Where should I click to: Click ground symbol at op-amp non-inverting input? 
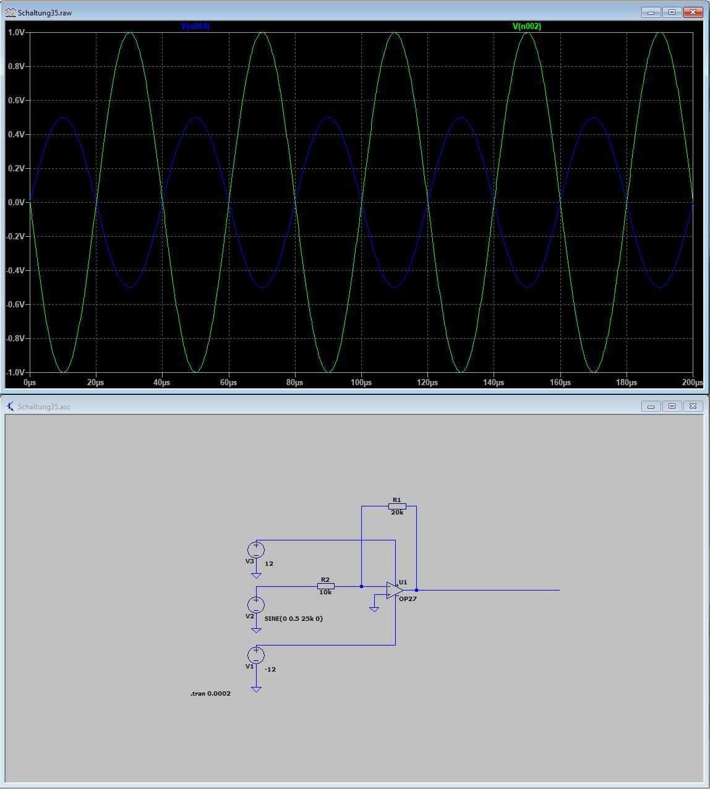(x=374, y=610)
